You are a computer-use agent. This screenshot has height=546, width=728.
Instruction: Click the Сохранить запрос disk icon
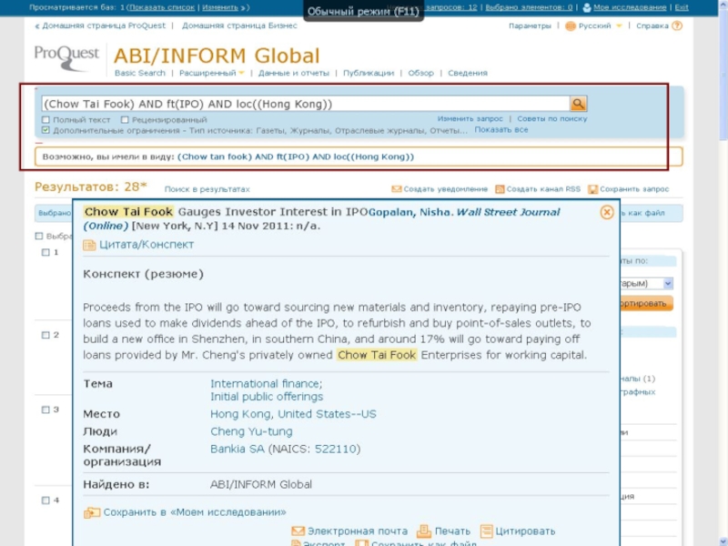(592, 189)
